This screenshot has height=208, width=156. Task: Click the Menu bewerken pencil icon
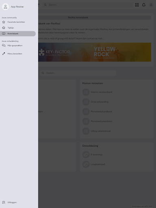pyautogui.click(x=4, y=54)
